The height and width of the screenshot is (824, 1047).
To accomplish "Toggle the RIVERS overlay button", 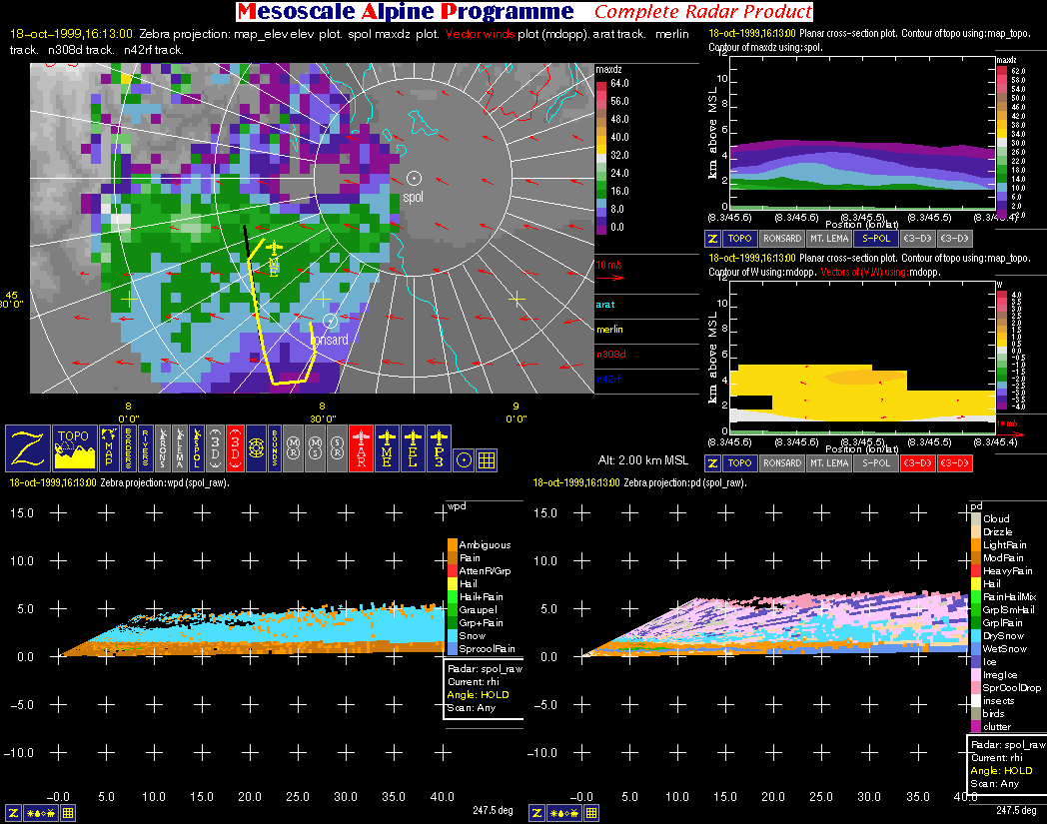I will pos(146,447).
